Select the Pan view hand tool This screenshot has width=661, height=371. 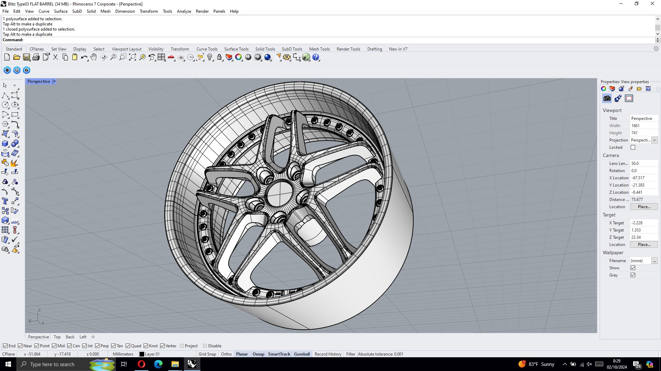coord(94,57)
